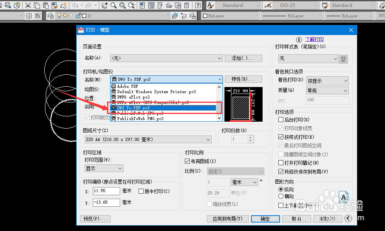Select the Copy tool in the toolbar
385x231 pixels.
(37, 5)
